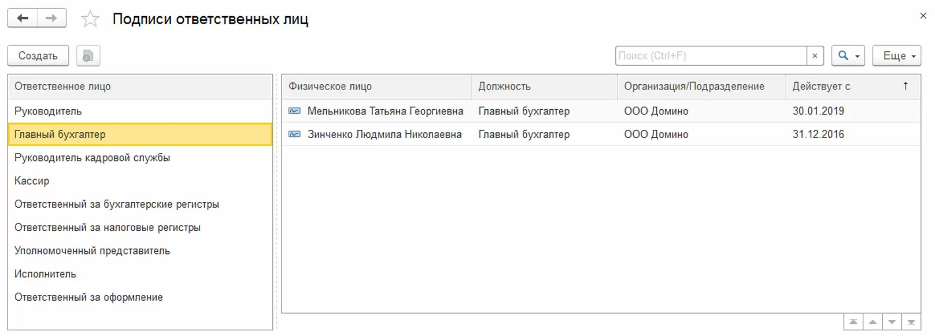Select Кассир in the left list
The width and height of the screenshot is (935, 336).
32,181
